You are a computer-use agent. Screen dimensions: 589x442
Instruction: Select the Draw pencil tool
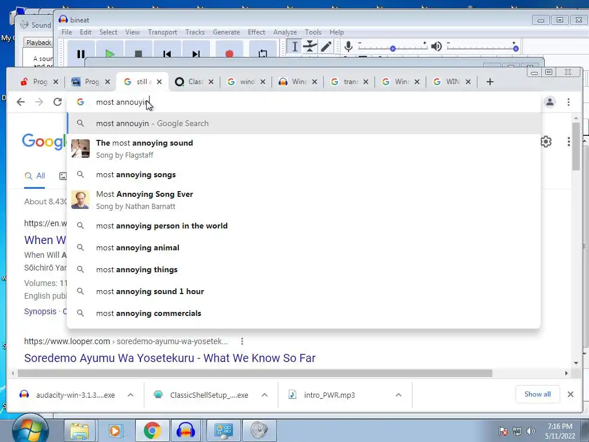click(326, 47)
